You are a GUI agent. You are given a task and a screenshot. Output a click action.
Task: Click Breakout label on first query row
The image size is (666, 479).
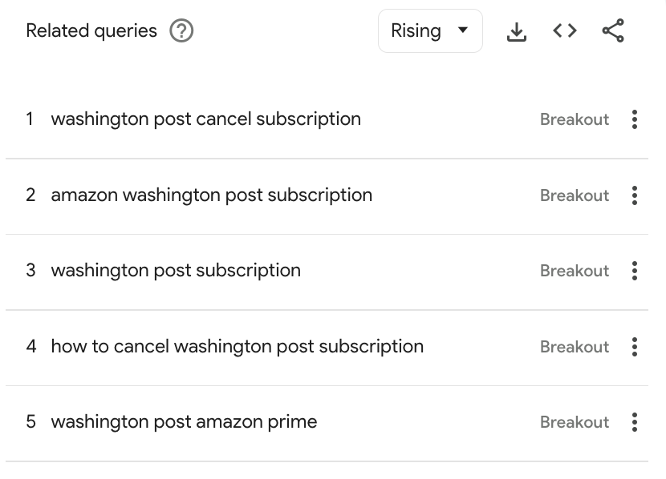click(575, 119)
